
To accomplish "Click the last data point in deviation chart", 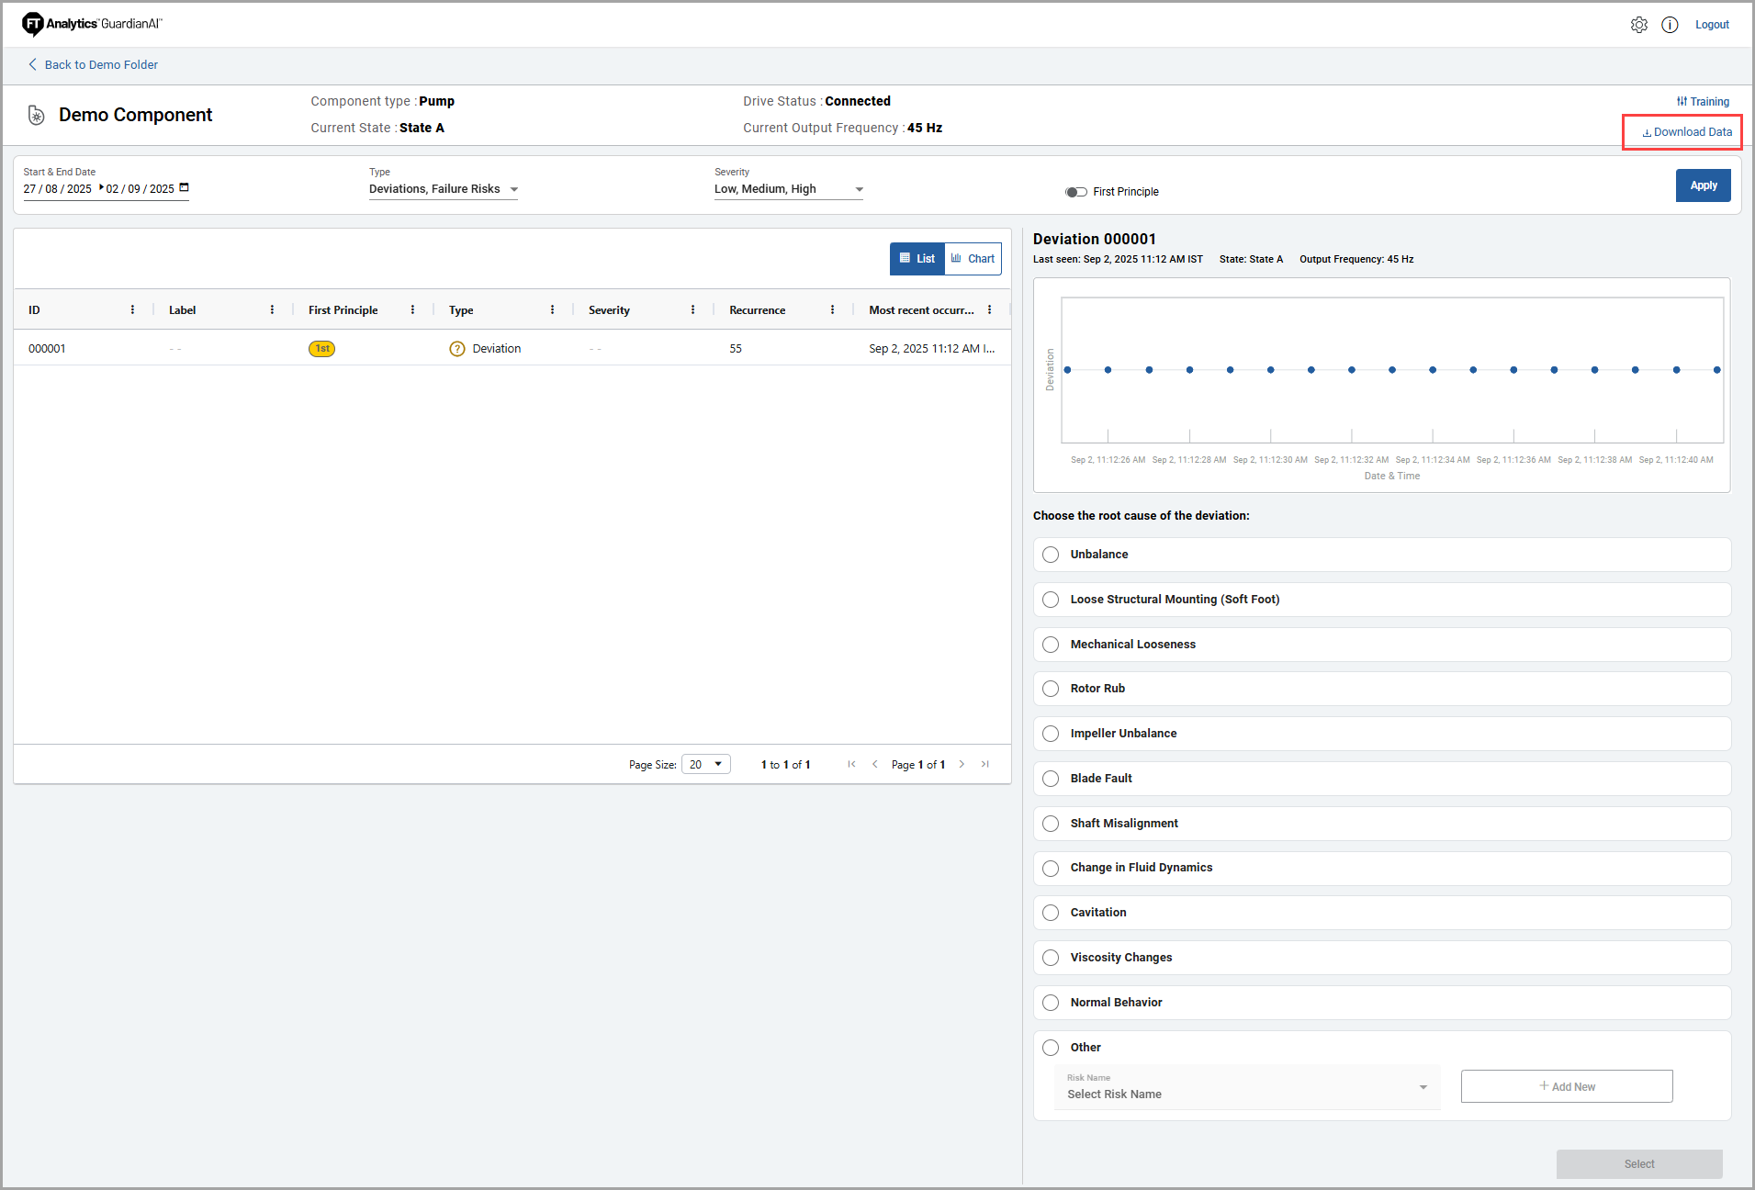I will (1716, 370).
